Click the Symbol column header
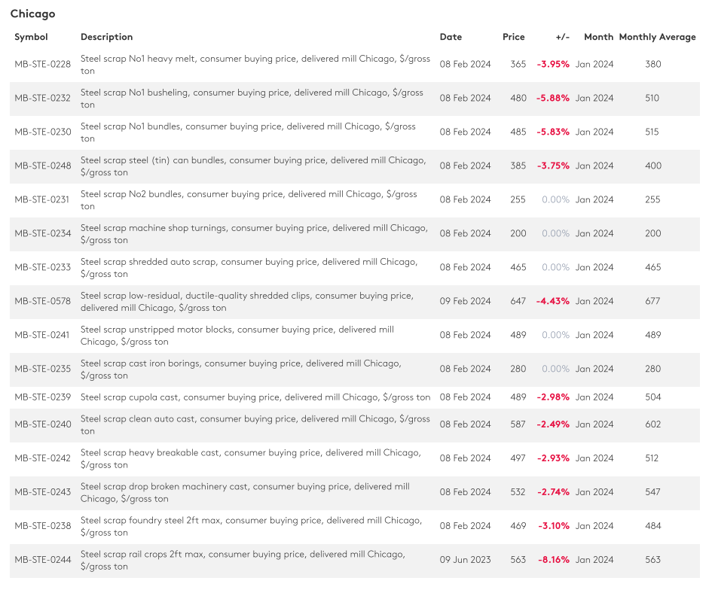The image size is (709, 590). [31, 37]
